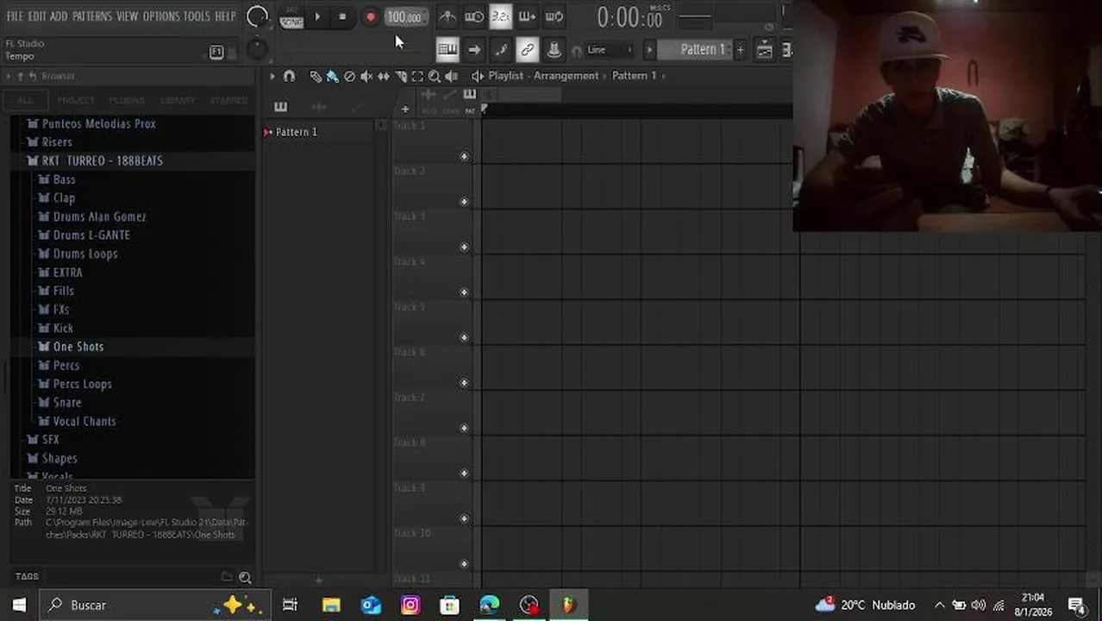Open the PATTERNS menu
1102x621 pixels.
click(92, 16)
